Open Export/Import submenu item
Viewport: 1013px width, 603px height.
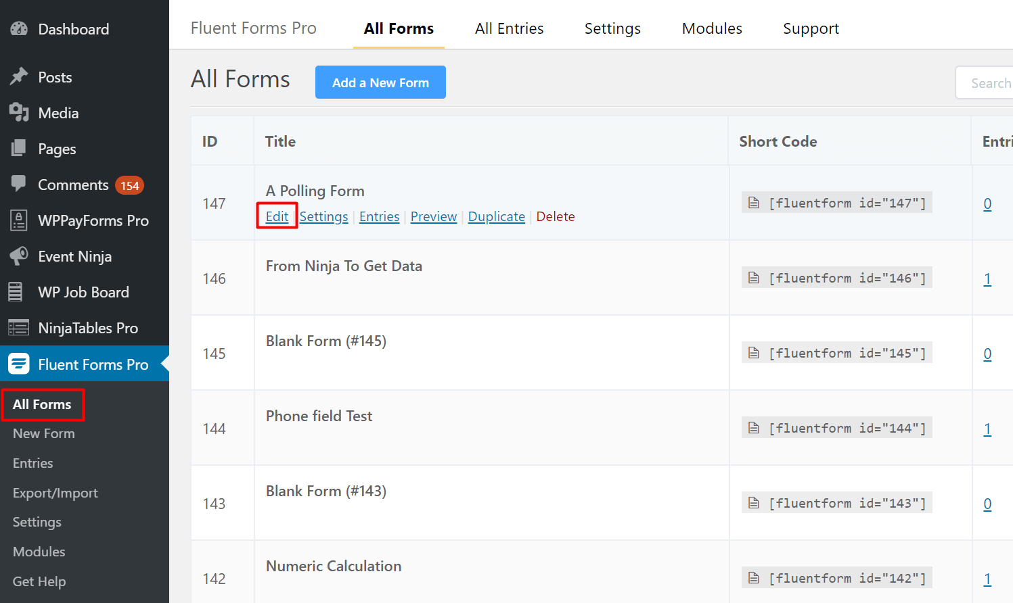click(x=55, y=493)
